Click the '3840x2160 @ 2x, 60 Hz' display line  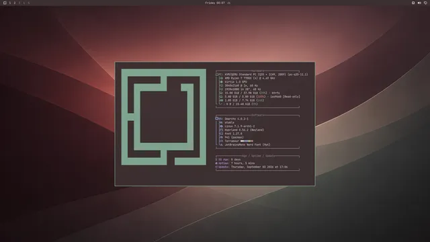(x=241, y=85)
